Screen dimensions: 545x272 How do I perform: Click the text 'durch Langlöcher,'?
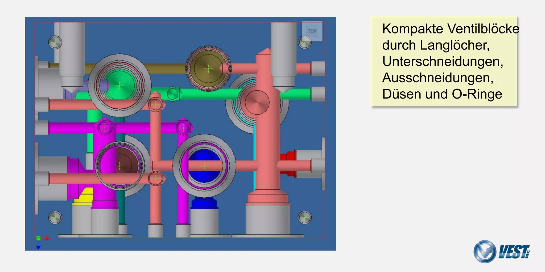[x=436, y=45]
